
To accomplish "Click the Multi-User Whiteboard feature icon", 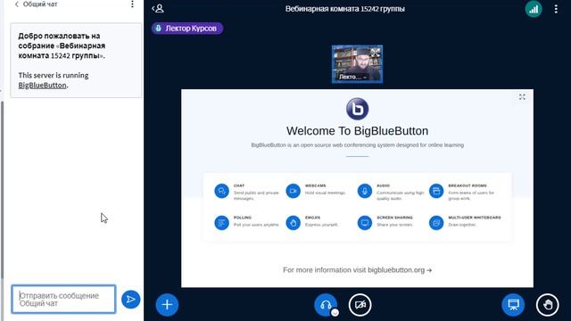I will [436, 223].
